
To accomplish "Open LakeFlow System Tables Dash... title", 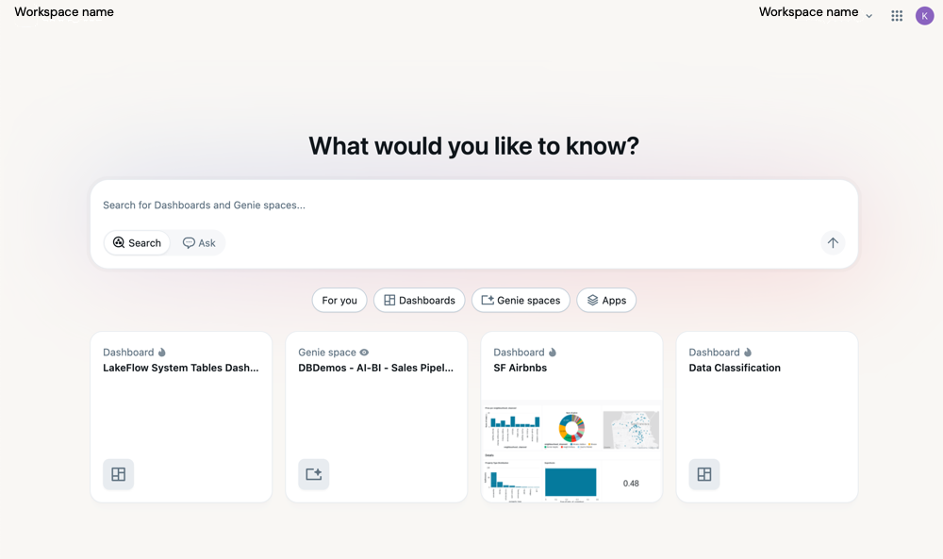I will tap(180, 368).
